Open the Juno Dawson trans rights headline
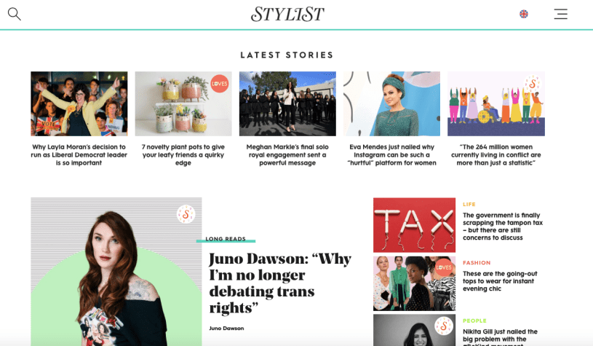Image resolution: width=593 pixels, height=346 pixels. 280,283
